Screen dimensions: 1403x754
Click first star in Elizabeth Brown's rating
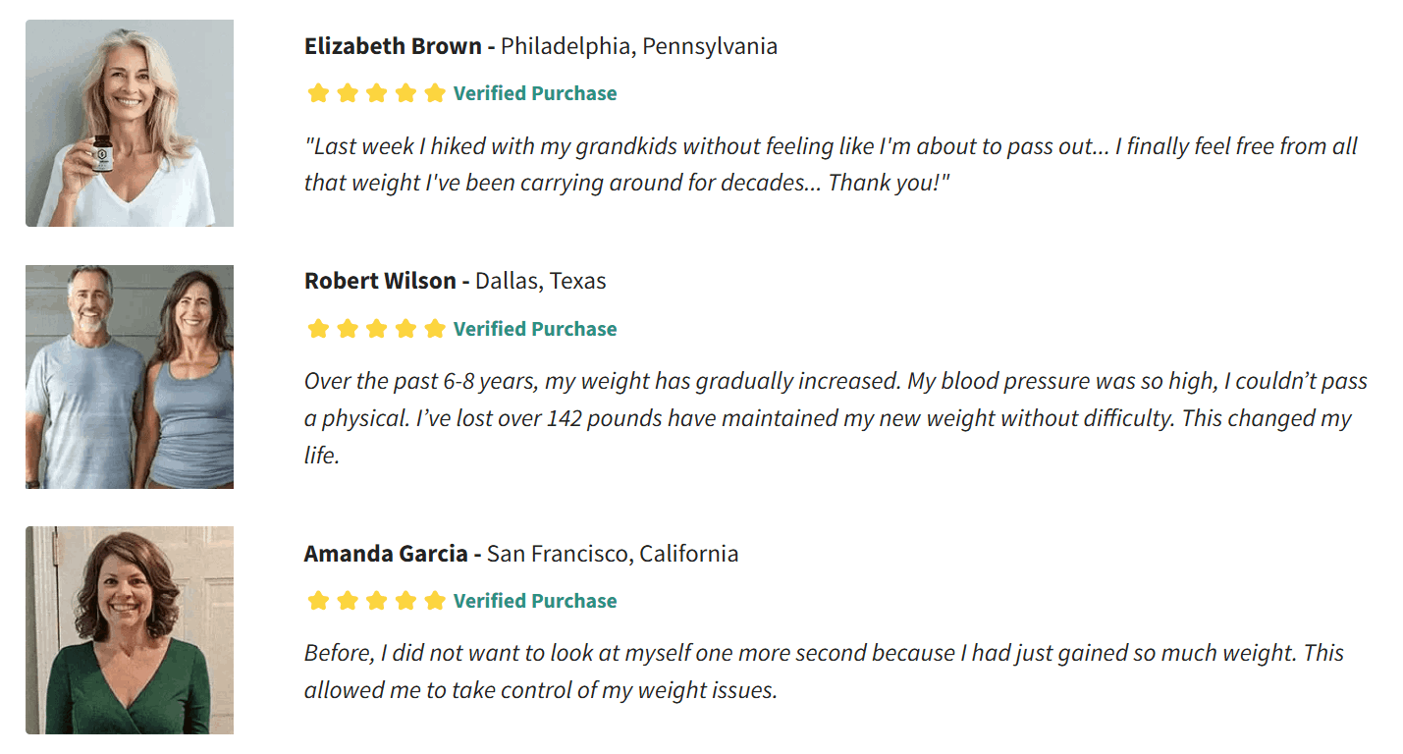(317, 94)
